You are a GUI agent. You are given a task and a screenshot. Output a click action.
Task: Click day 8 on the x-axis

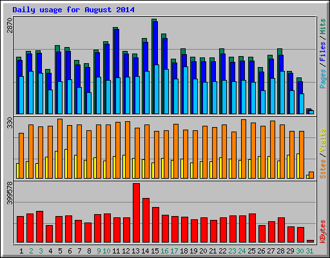(89, 251)
